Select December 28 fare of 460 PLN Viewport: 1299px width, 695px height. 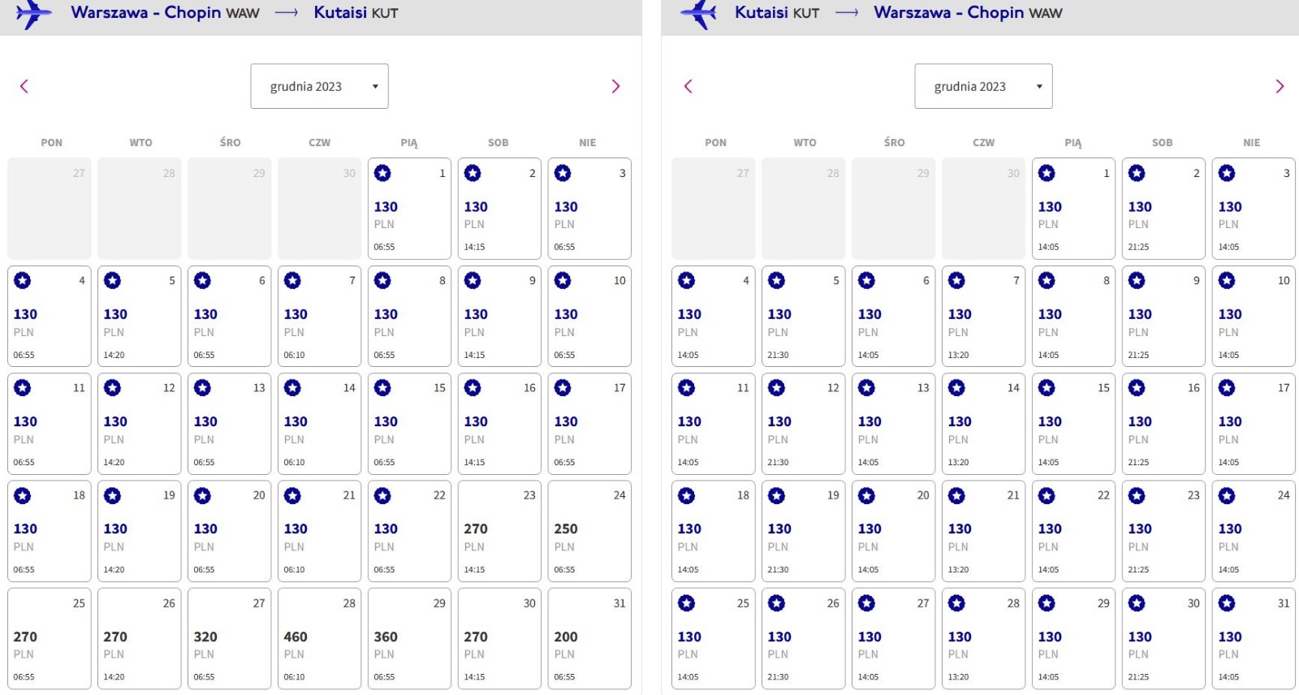pyautogui.click(x=319, y=639)
